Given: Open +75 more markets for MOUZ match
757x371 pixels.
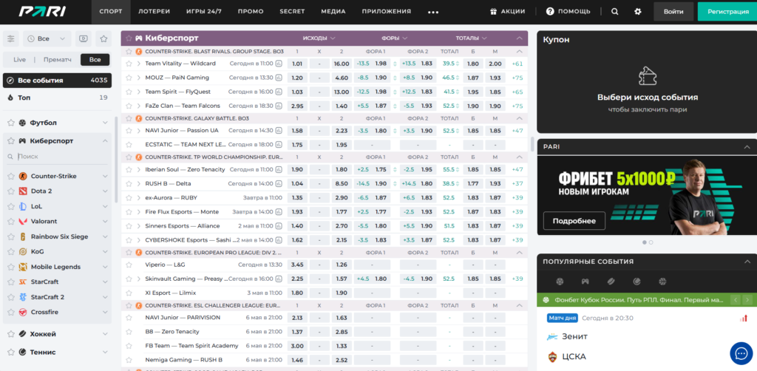Looking at the screenshot, I should [517, 78].
